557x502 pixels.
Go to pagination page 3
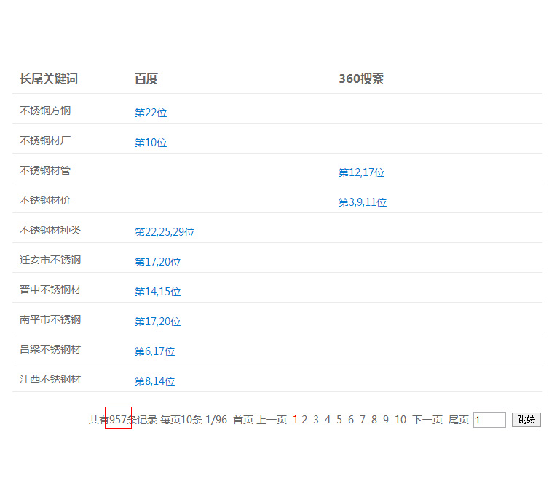point(316,420)
